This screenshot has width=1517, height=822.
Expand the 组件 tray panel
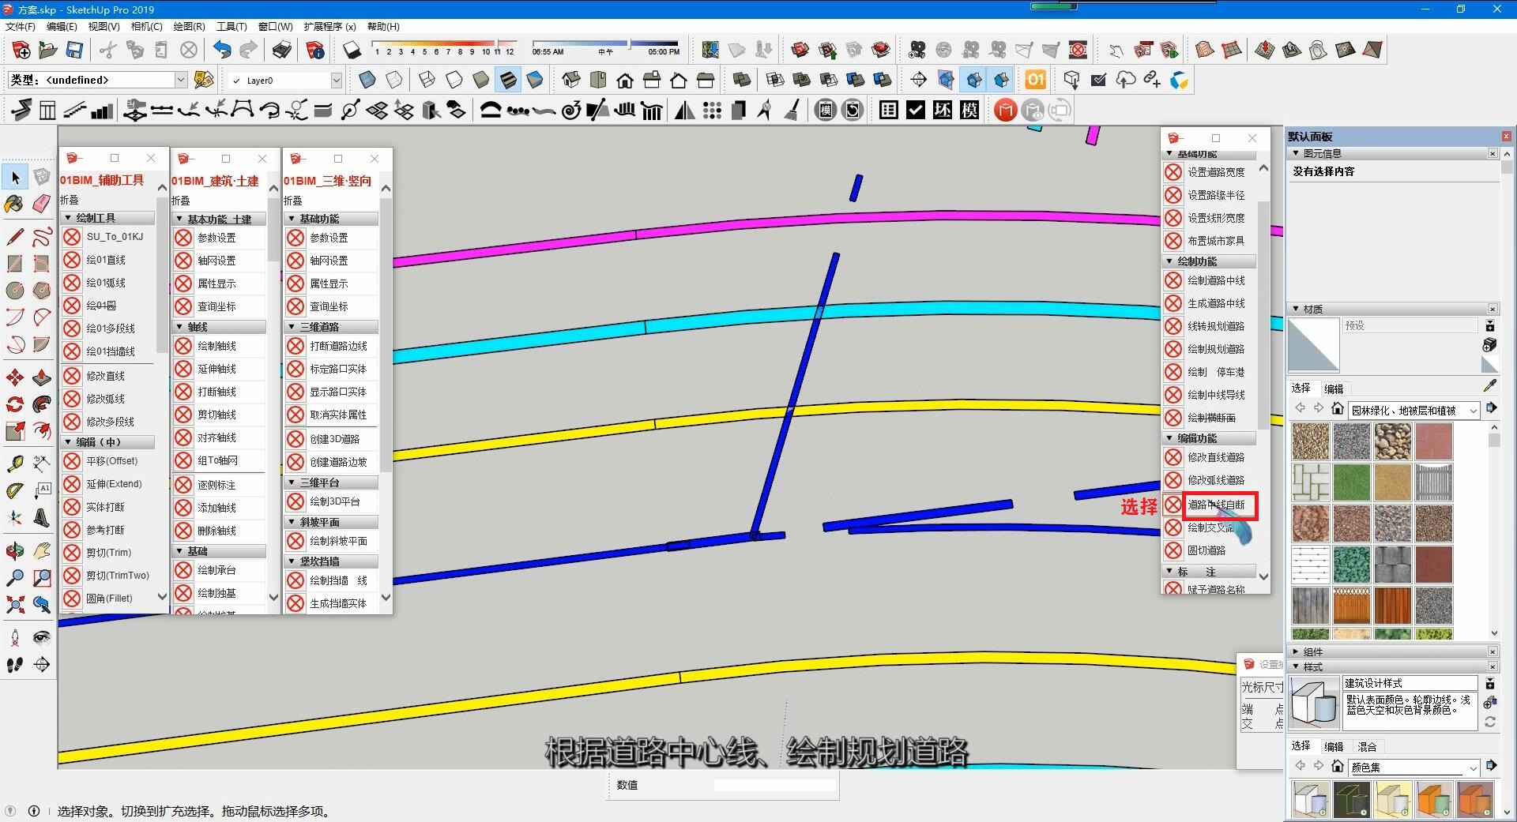[x=1393, y=651]
